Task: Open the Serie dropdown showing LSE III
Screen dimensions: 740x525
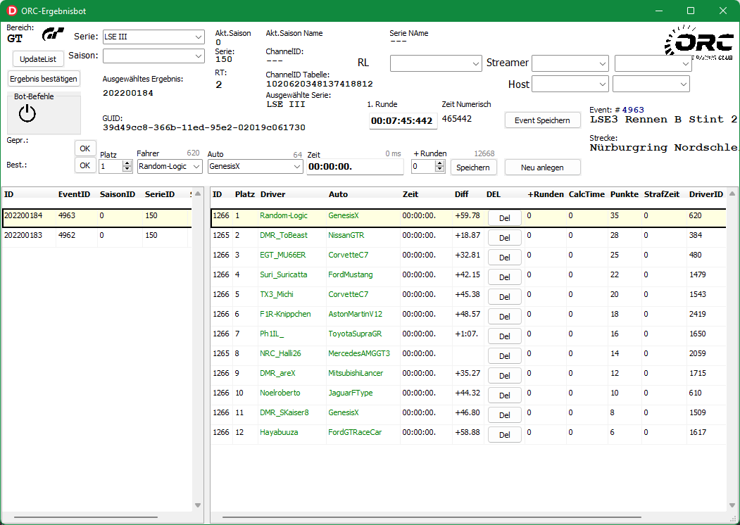Action: point(153,37)
